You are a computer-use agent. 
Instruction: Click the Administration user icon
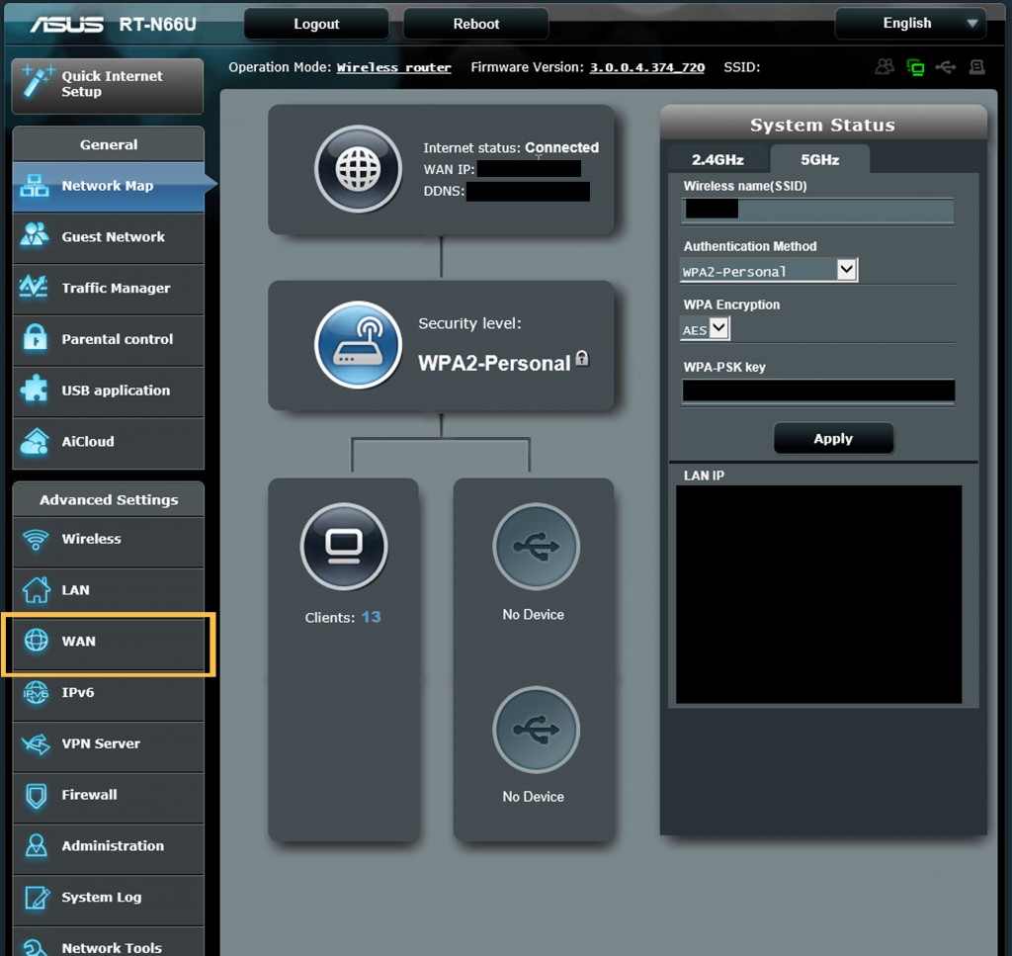[x=37, y=845]
